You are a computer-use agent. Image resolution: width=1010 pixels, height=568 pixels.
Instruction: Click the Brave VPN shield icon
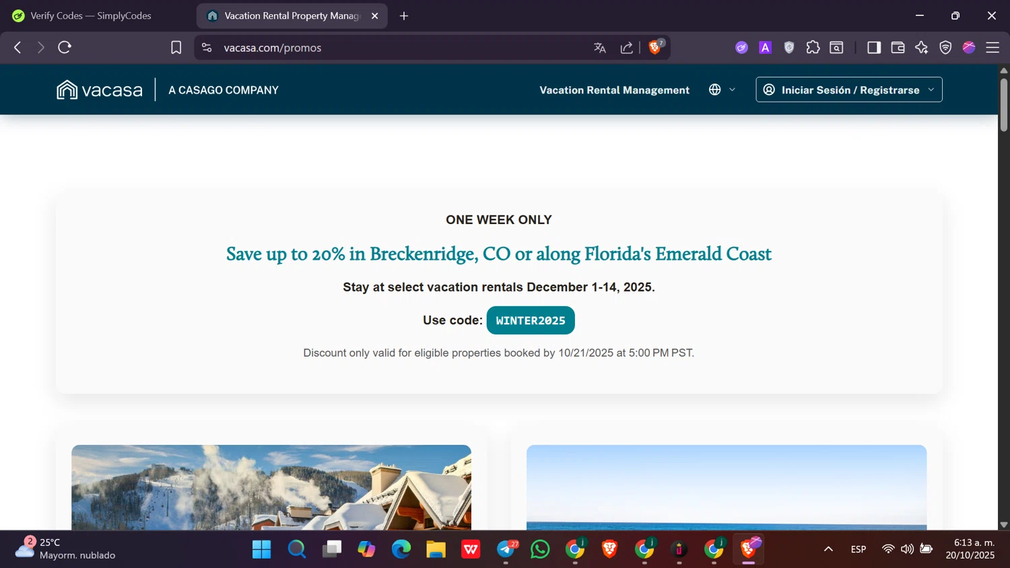click(x=945, y=47)
